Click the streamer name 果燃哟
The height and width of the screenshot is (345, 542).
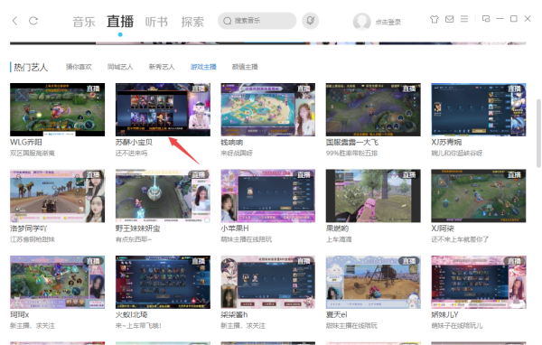click(x=337, y=228)
